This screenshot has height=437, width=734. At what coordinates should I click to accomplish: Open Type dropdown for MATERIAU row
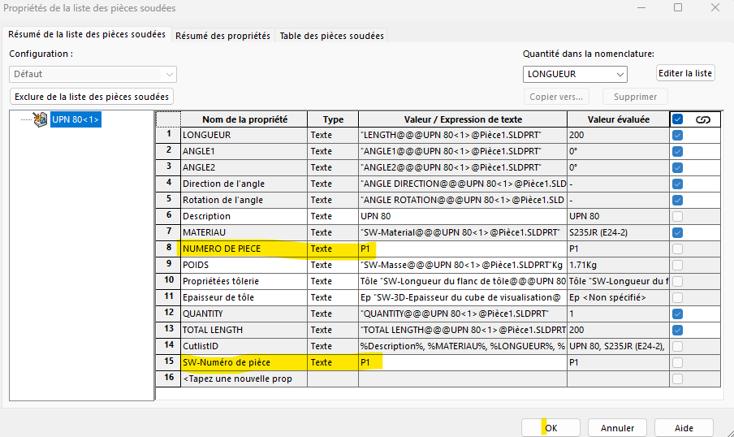click(332, 232)
